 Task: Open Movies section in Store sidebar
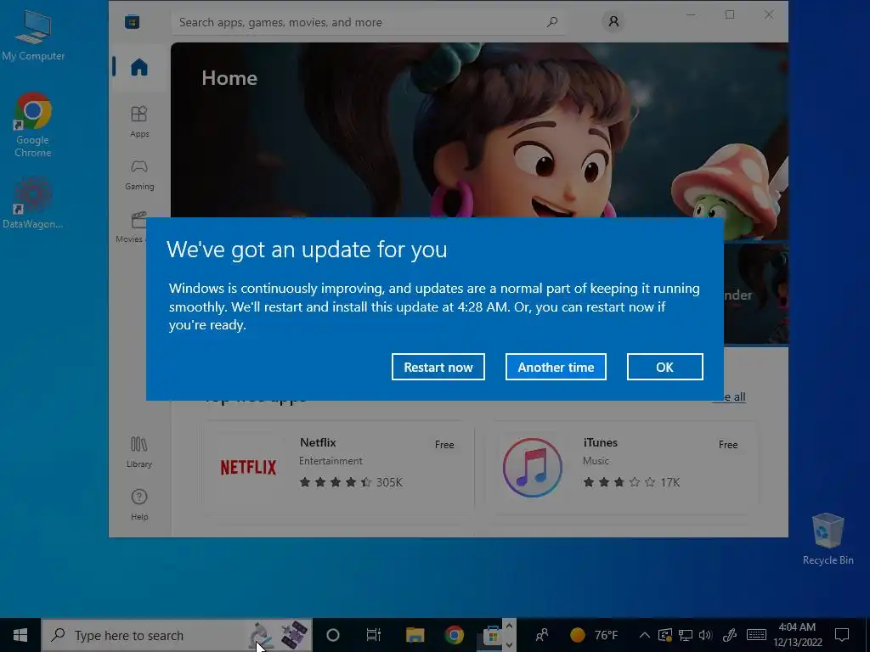coord(131,228)
